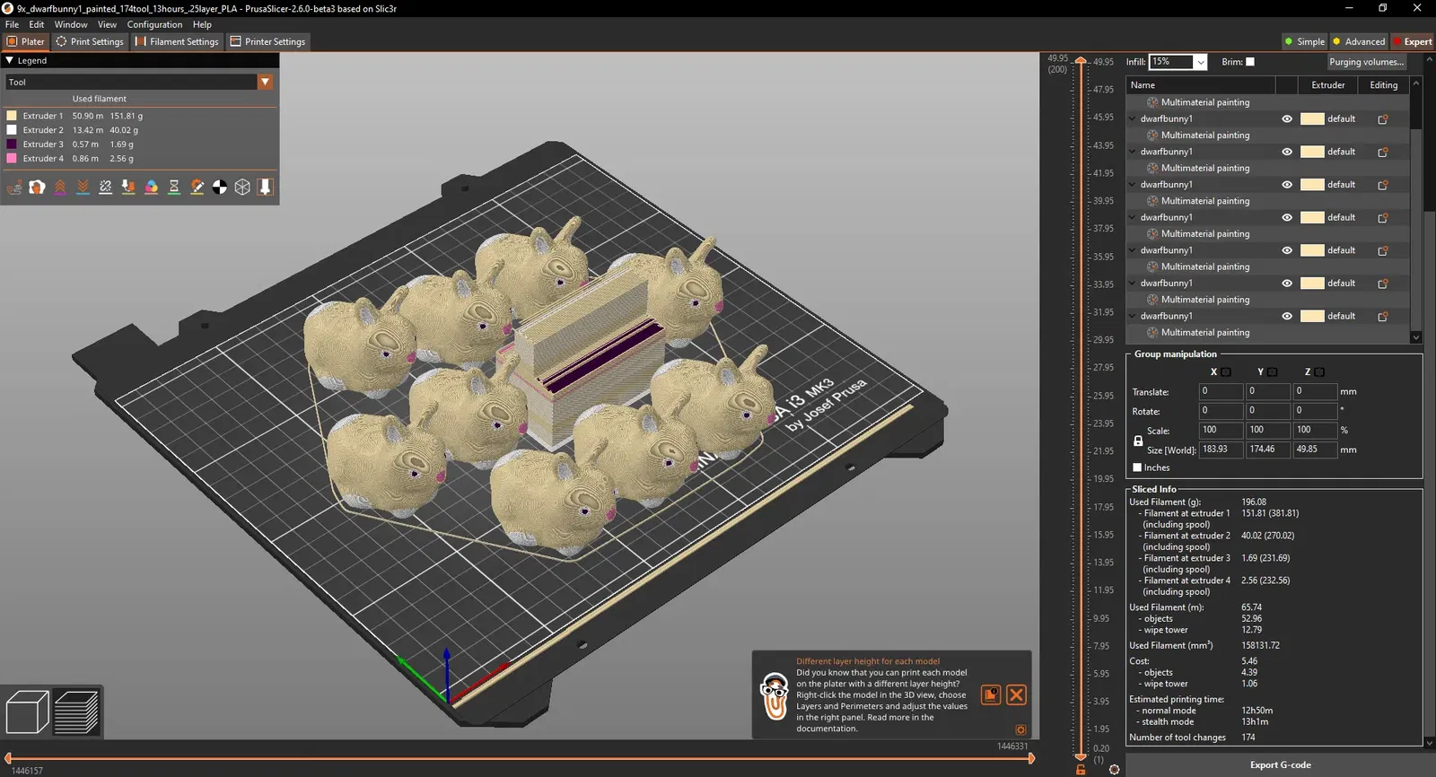The image size is (1436, 777).
Task: Toggle retractions visibility in legend
Action: pos(60,187)
